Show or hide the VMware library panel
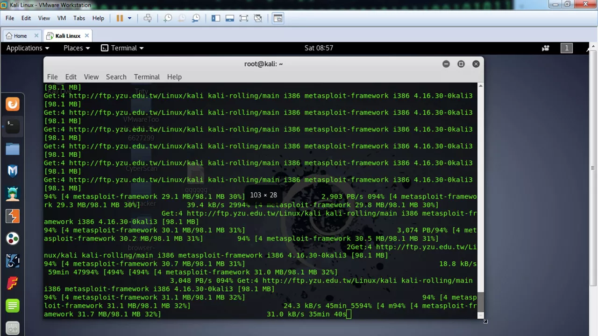This screenshot has height=336, width=598. 216,18
